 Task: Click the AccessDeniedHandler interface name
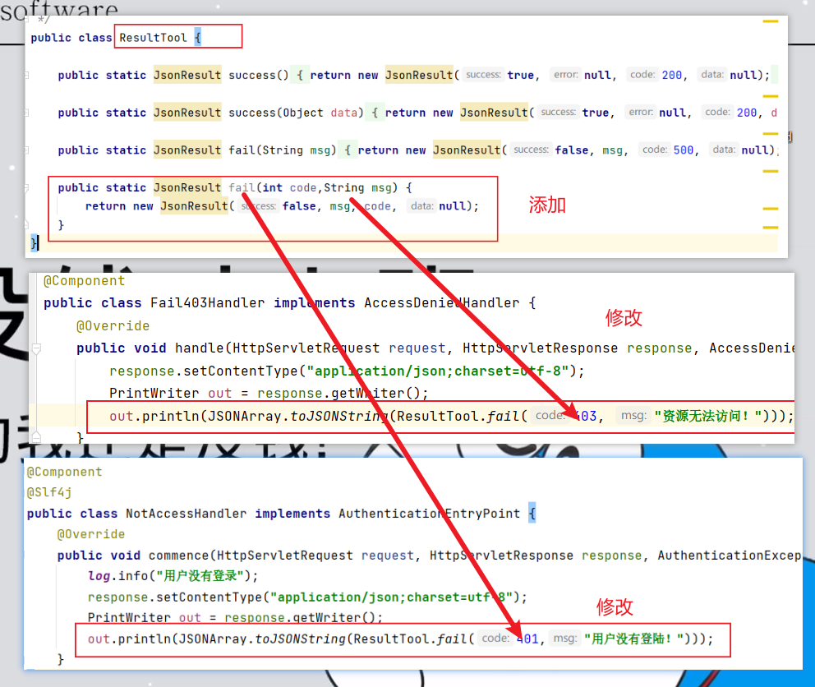pyautogui.click(x=441, y=303)
